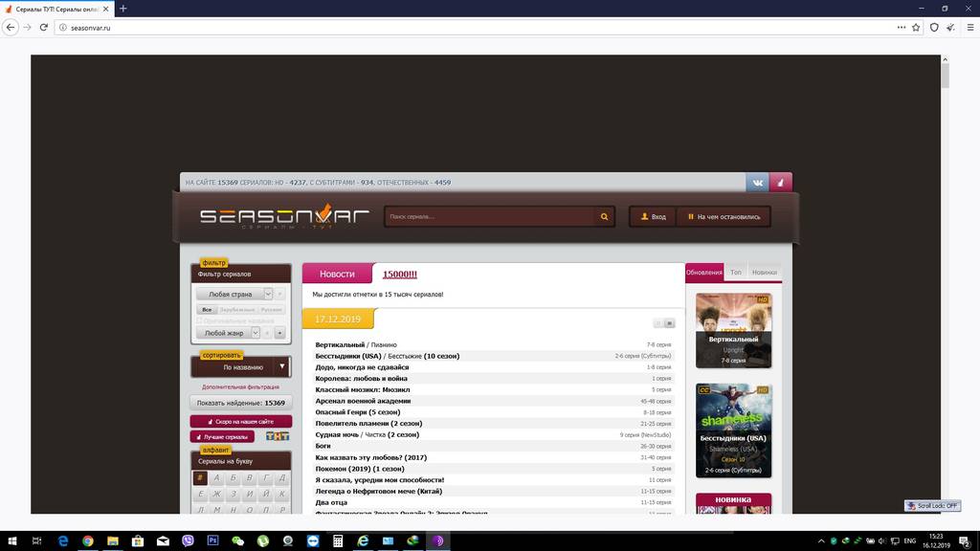This screenshot has height=551, width=980.
Task: Expand the 'По названию' sort dropdown
Action: point(240,366)
